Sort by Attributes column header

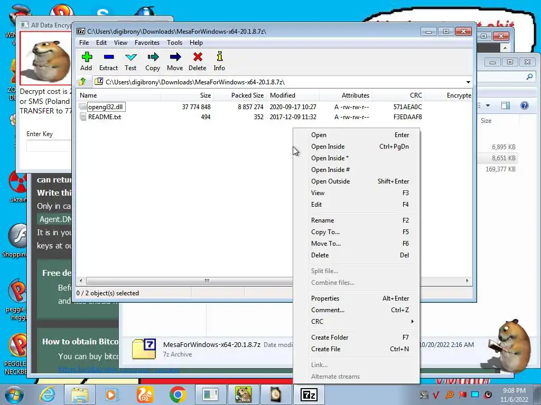tap(346, 95)
